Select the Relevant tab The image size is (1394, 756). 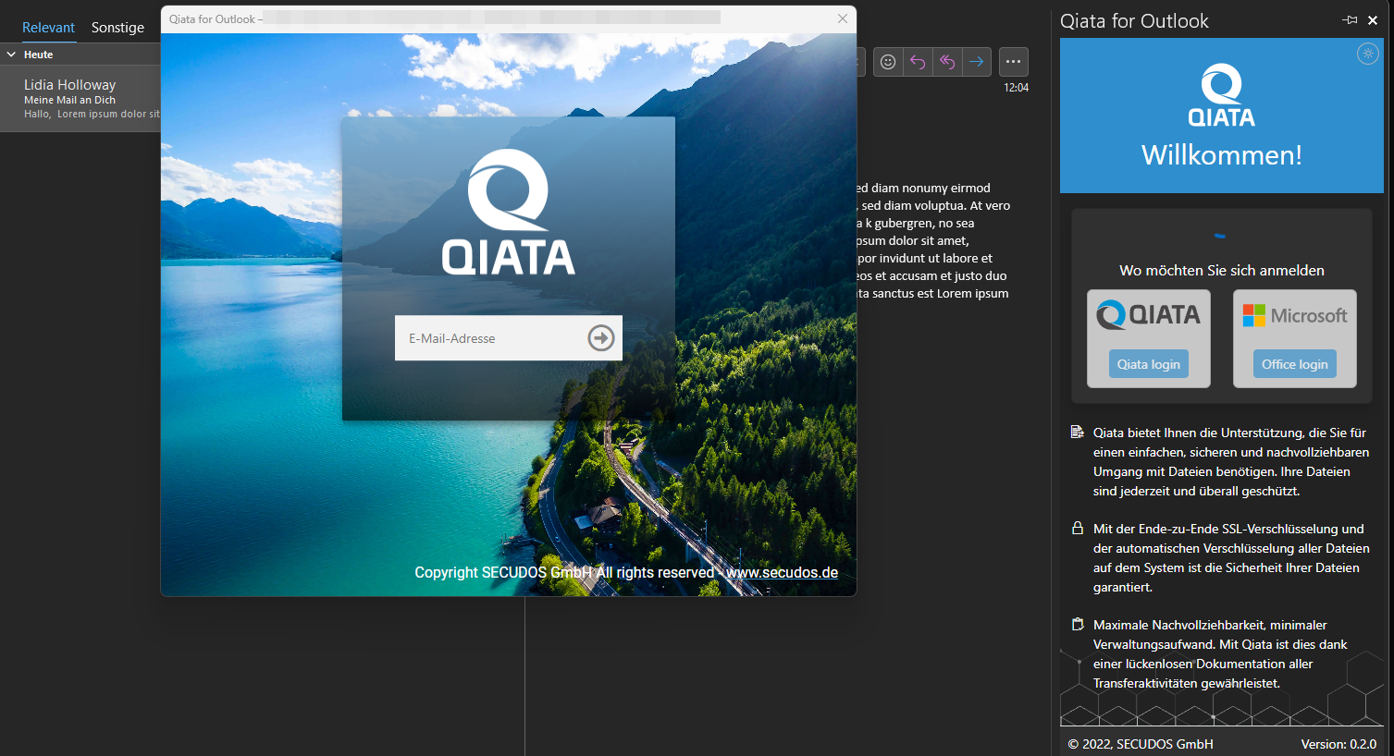click(48, 27)
